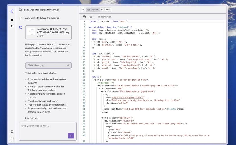The height and width of the screenshot is (145, 236).
Task: Click the screenshot PNG file name
Action: (53, 31)
